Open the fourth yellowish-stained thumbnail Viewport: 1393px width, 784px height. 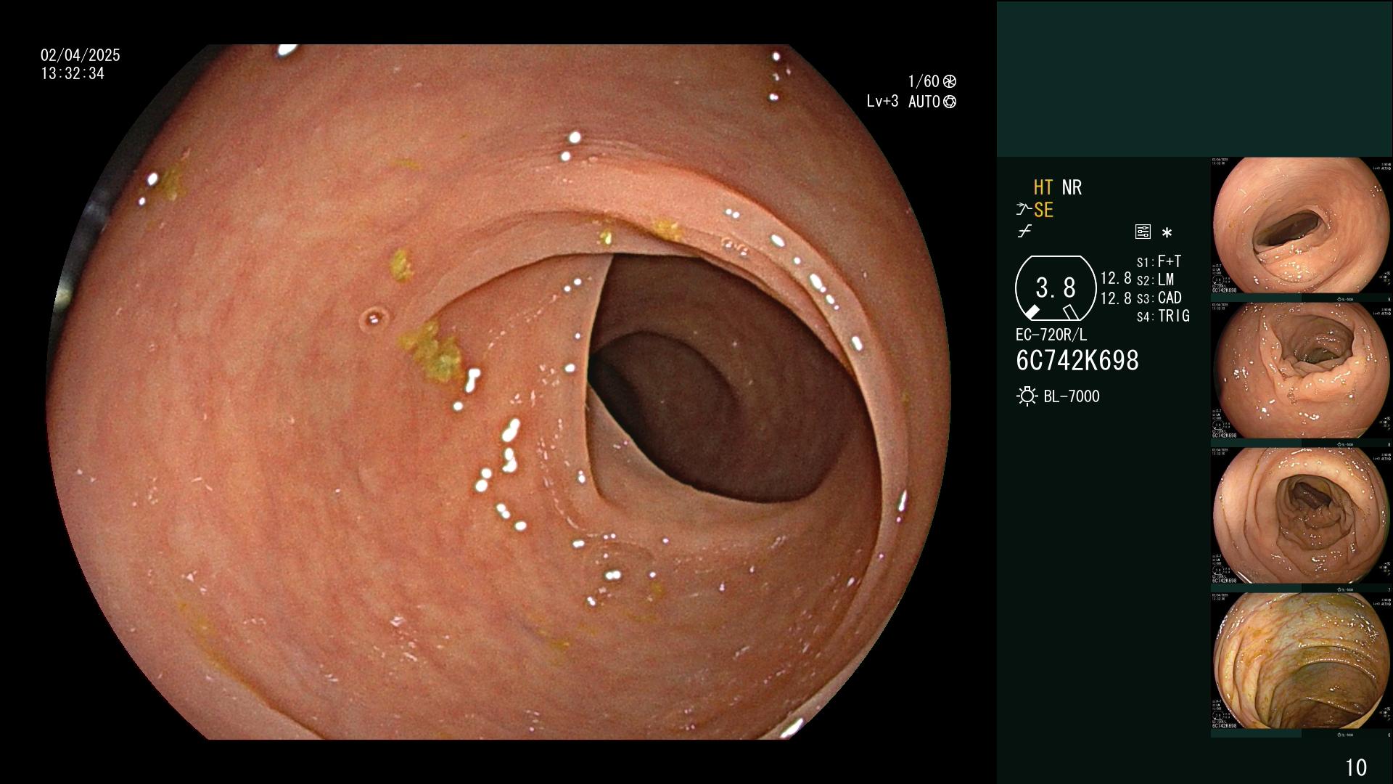pos(1301,661)
